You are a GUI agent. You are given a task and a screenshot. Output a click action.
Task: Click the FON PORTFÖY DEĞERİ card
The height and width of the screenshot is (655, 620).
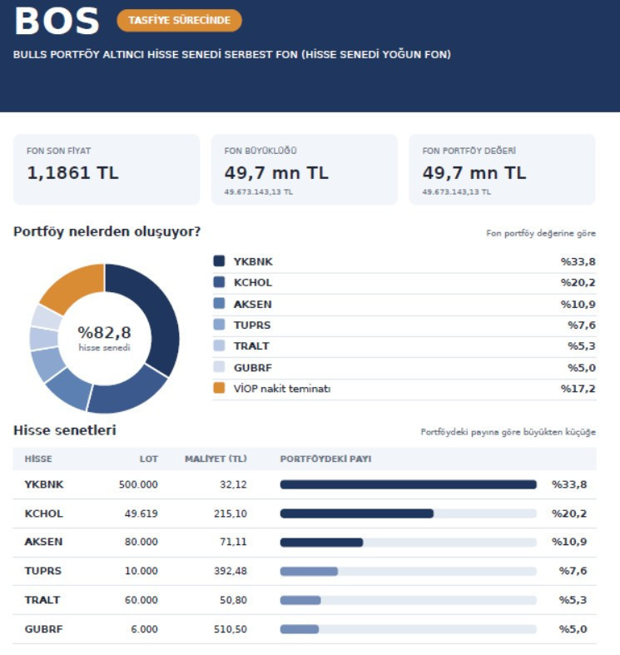(502, 170)
